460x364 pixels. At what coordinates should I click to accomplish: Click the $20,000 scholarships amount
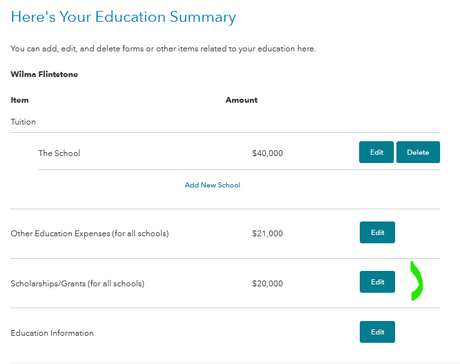(x=267, y=283)
